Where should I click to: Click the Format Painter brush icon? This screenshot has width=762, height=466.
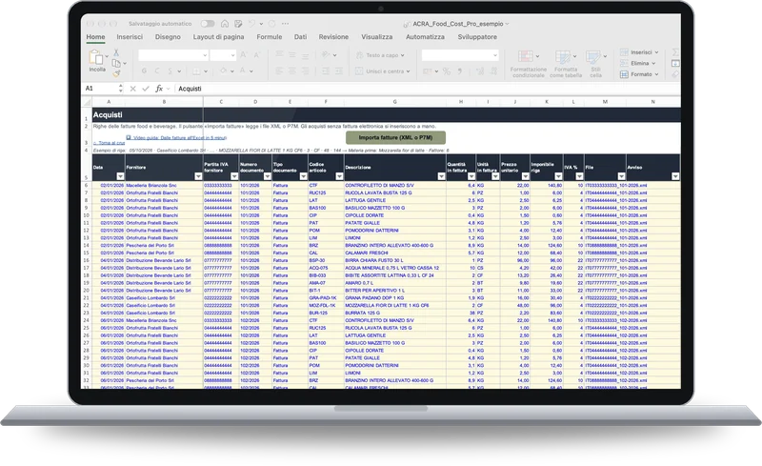(116, 73)
